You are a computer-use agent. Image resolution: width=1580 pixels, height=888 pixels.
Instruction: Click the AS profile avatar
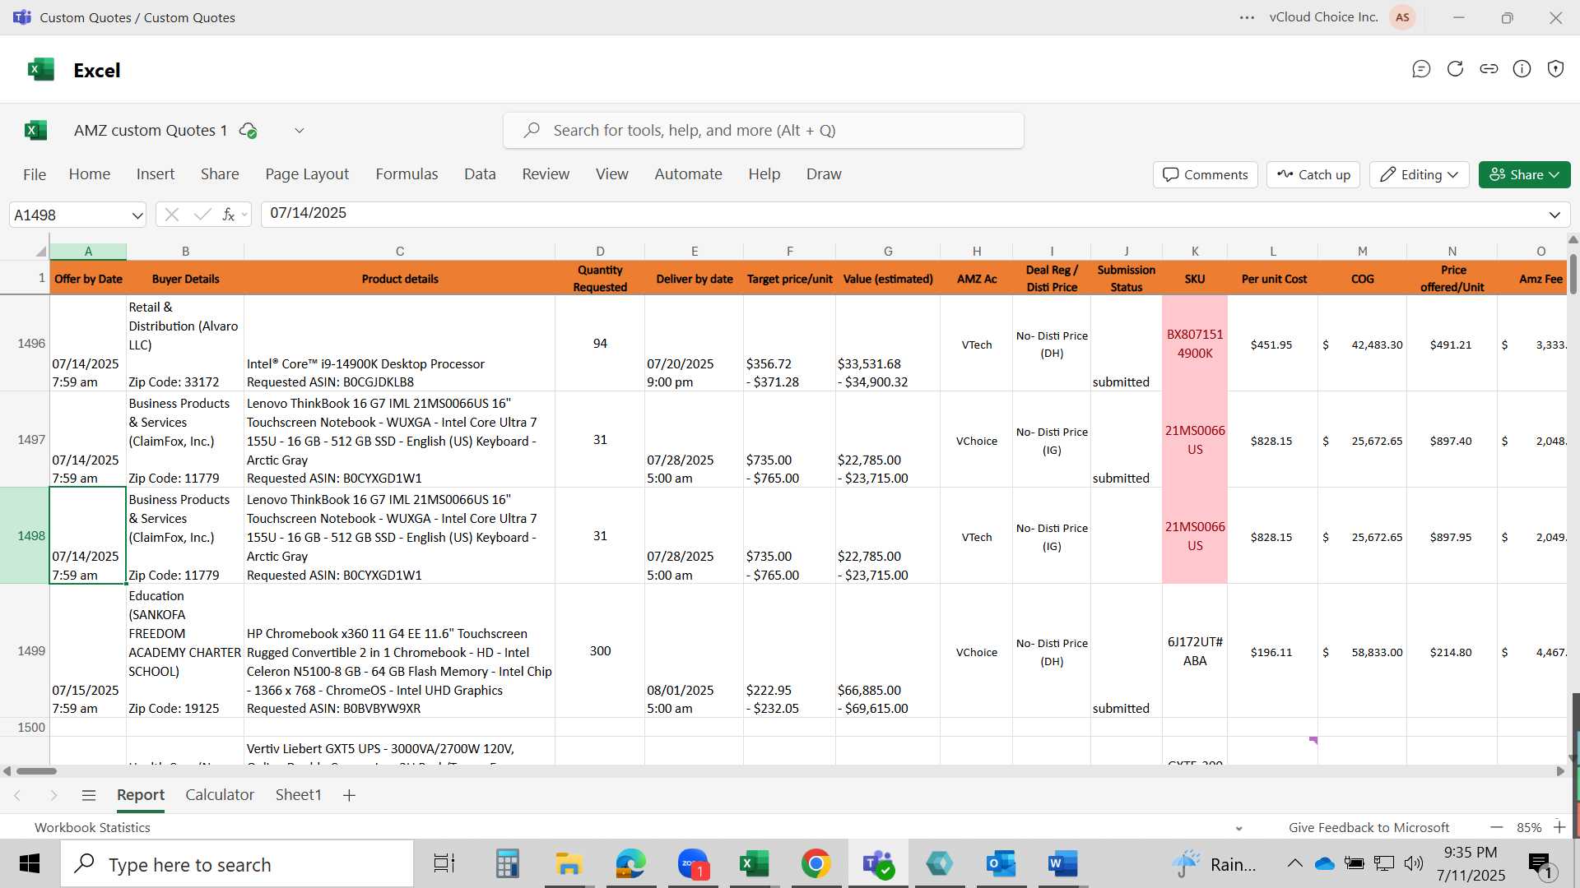click(1402, 17)
